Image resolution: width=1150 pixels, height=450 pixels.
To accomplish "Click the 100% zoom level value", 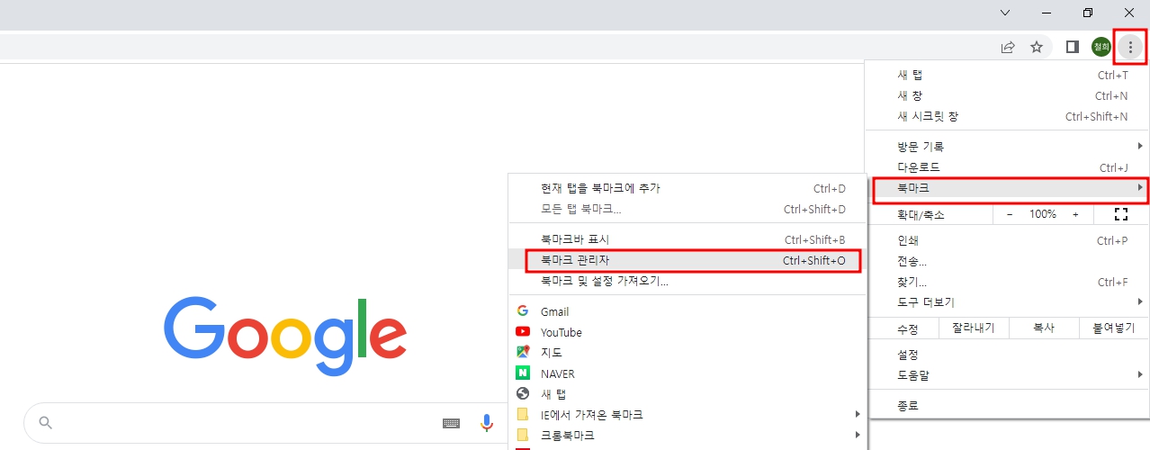I will point(1043,214).
